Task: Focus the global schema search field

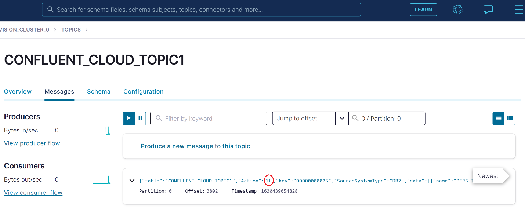Action: 201,10
